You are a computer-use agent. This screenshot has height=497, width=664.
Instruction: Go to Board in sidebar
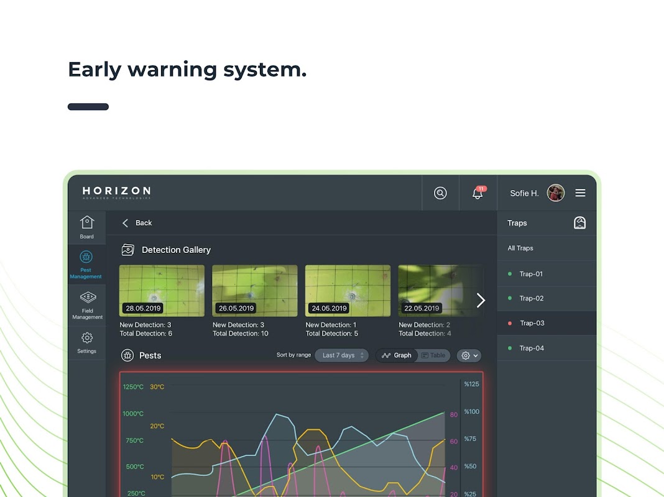point(87,227)
